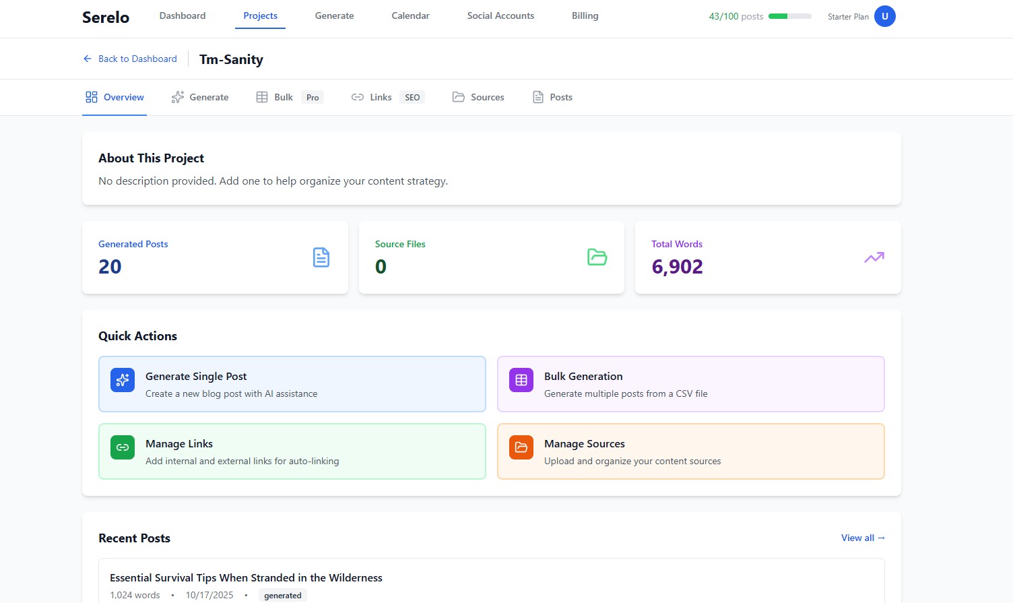The height and width of the screenshot is (603, 1013).
Task: Open the user avatar labeled U
Action: pyautogui.click(x=885, y=15)
